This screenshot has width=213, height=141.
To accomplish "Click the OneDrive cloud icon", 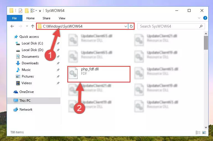I will tap(16, 92).
